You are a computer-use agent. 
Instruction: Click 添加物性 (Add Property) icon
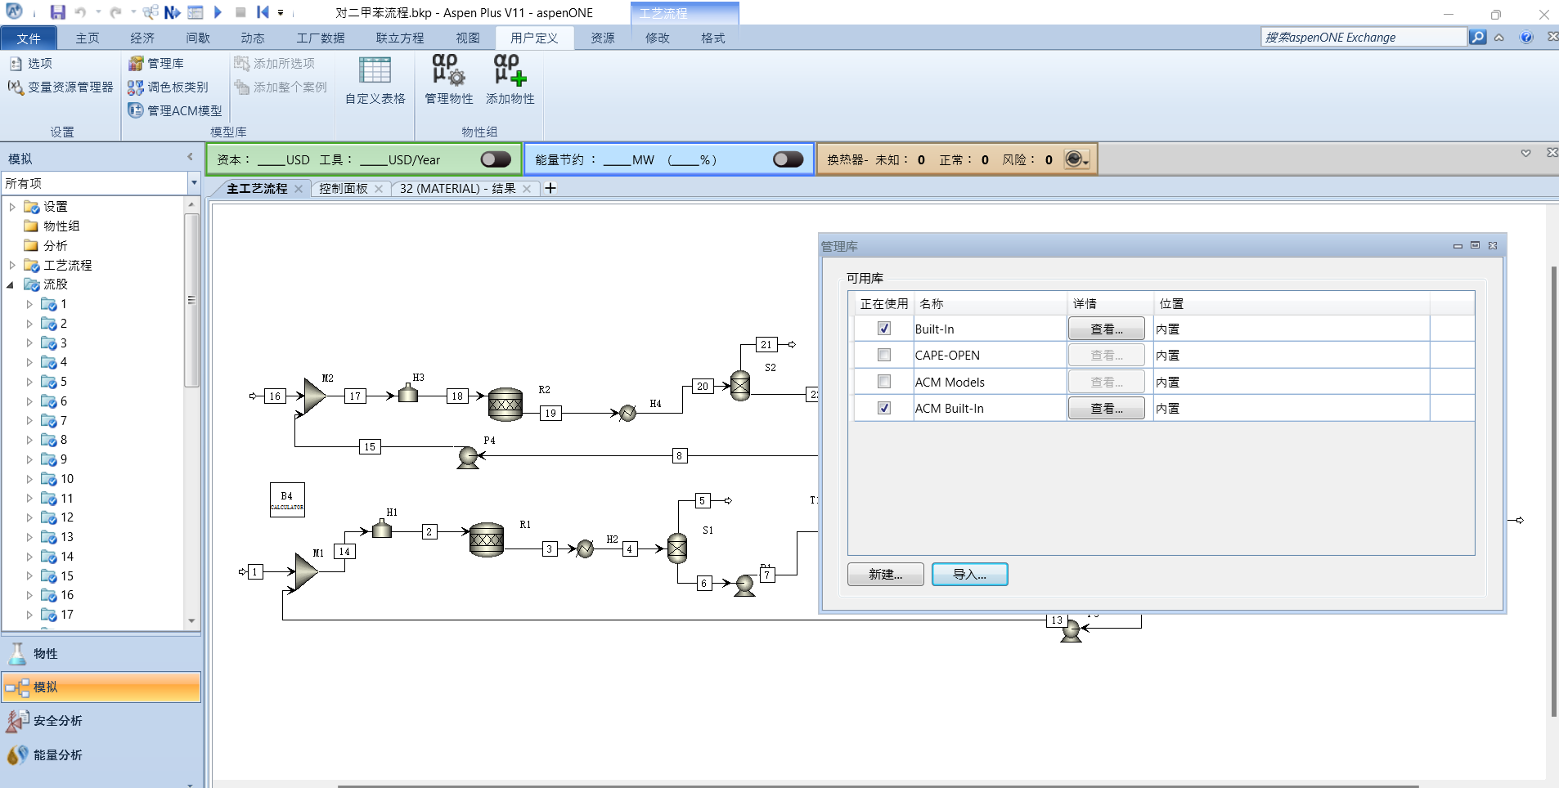tap(510, 80)
